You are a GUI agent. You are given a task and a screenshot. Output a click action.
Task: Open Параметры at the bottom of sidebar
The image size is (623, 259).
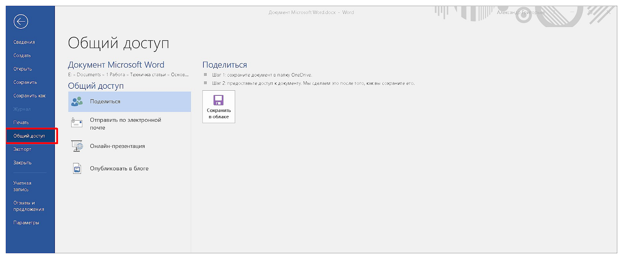pyautogui.click(x=26, y=223)
